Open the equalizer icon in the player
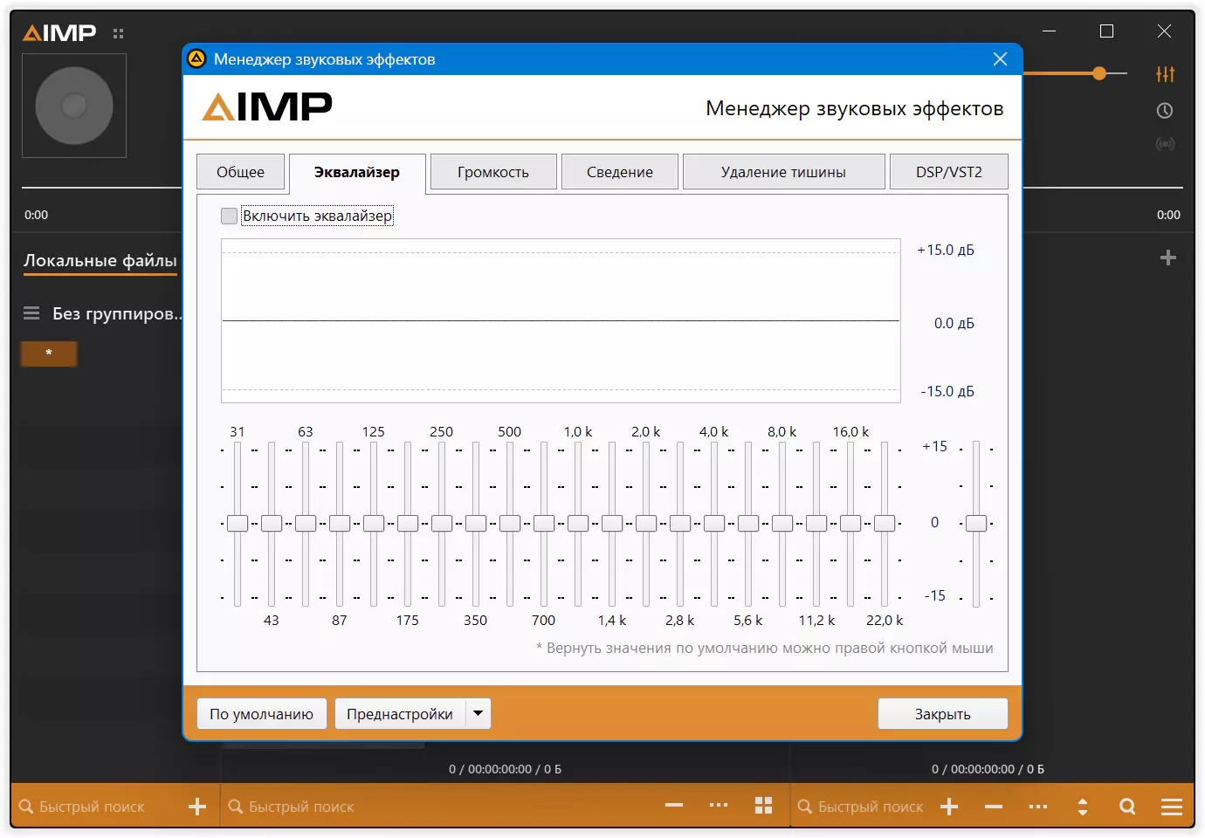Screen dimensions: 1205x838 [x=1165, y=74]
